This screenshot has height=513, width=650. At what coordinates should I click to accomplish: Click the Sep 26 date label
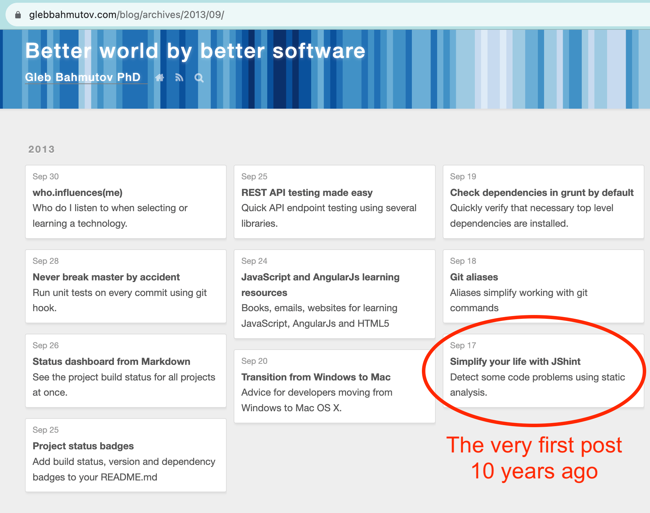pos(46,345)
